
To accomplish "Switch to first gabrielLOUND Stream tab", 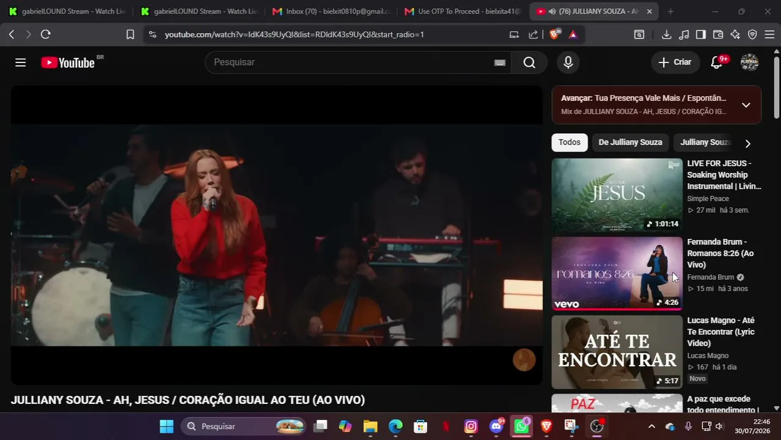I will click(67, 11).
